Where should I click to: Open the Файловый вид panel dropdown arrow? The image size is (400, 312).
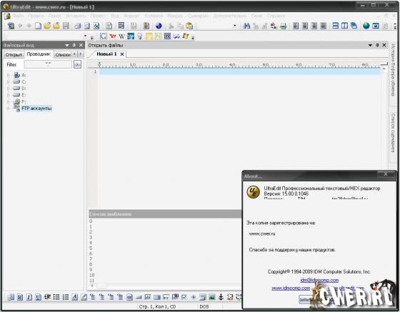click(x=67, y=46)
